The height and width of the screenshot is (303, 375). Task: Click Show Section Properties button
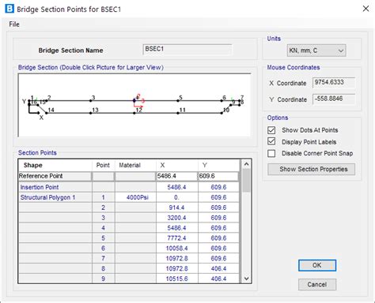pyautogui.click(x=311, y=169)
